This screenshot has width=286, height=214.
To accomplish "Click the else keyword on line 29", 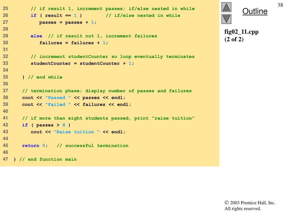I will click(36, 36).
